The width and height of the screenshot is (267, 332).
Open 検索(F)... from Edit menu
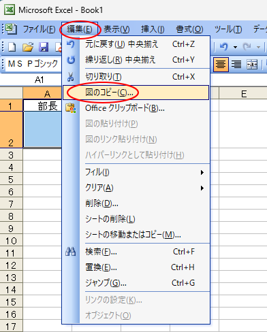tap(136, 252)
